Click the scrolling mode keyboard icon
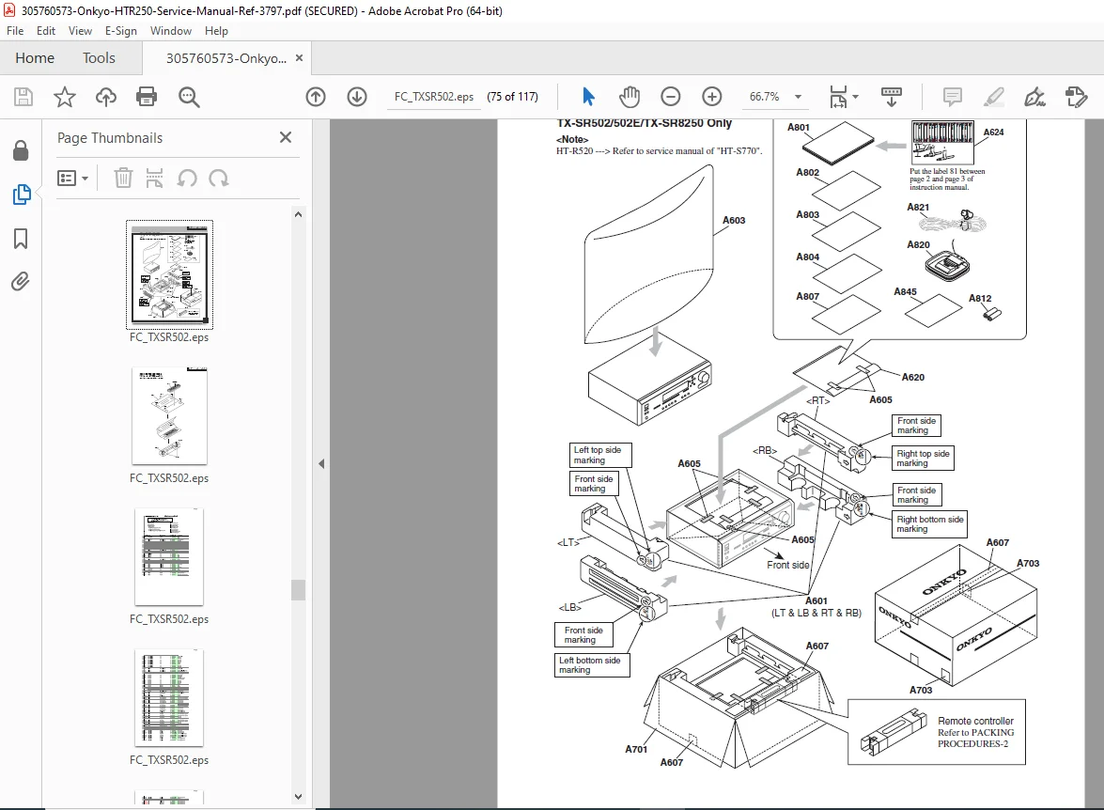Screen dimensions: 1104x810 pyautogui.click(x=892, y=97)
